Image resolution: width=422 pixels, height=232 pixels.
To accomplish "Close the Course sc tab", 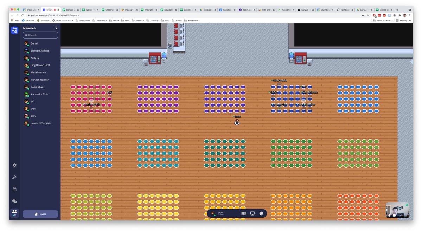I will coord(391,10).
